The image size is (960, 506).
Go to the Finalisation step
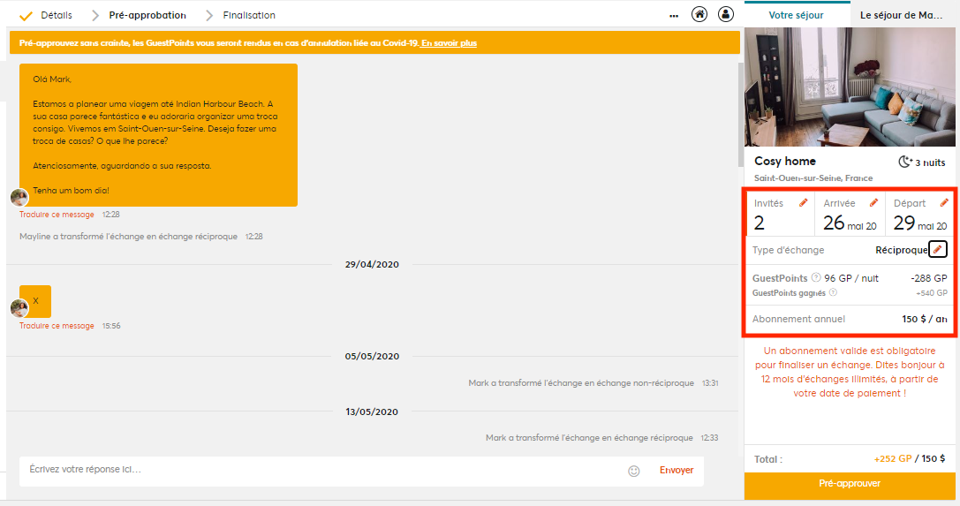coord(248,15)
